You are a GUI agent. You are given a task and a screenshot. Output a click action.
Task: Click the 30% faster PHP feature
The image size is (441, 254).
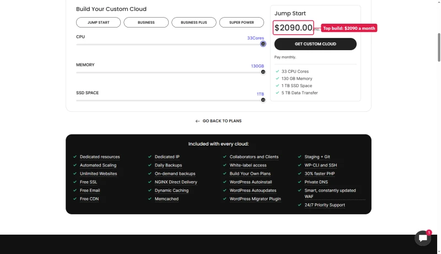(320, 174)
